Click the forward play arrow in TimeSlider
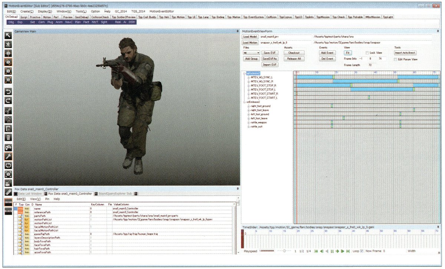 337,251
